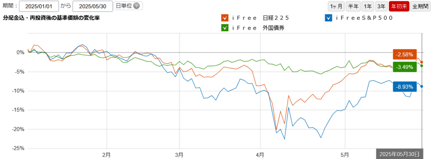Click the blue -8.93% value label
This screenshot has height=159, width=432.
point(405,87)
